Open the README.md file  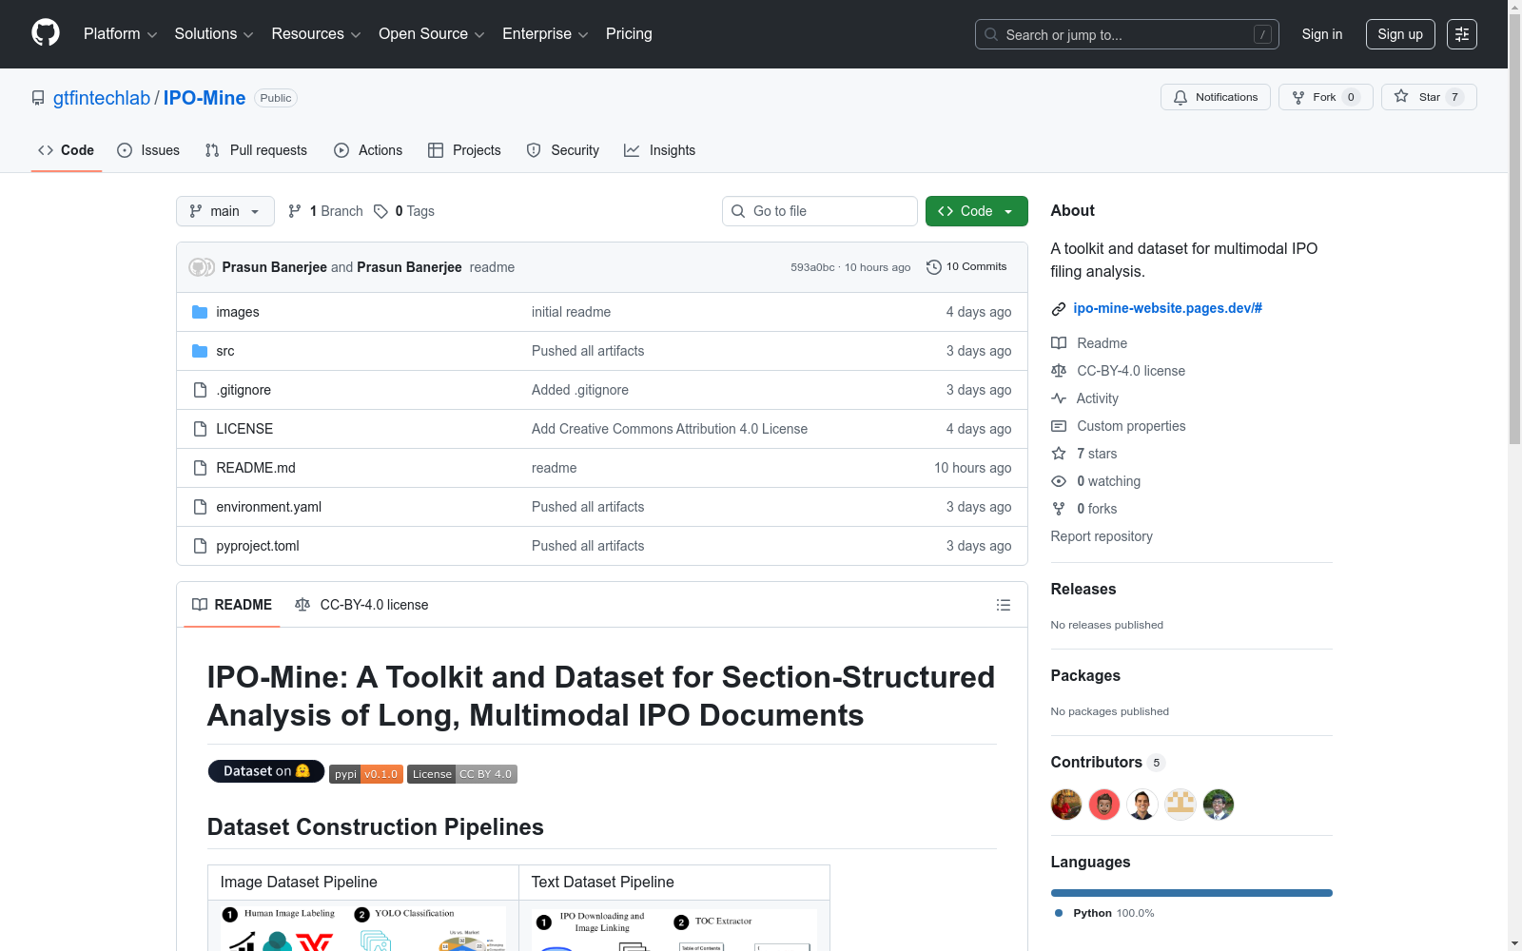256,468
